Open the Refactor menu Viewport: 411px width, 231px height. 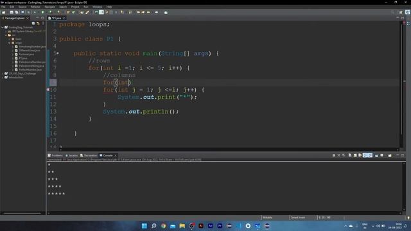pyautogui.click(x=35, y=7)
